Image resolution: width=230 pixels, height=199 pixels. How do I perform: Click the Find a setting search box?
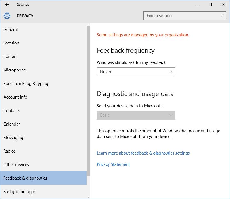(182, 16)
